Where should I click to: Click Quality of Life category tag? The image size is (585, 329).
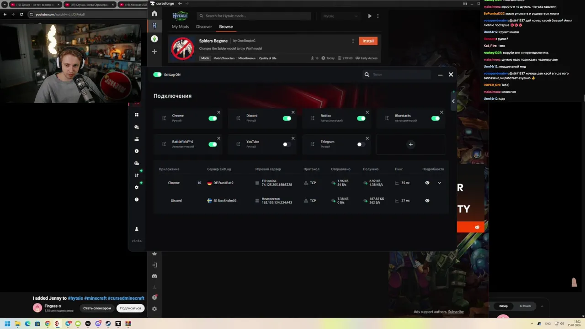tap(268, 58)
